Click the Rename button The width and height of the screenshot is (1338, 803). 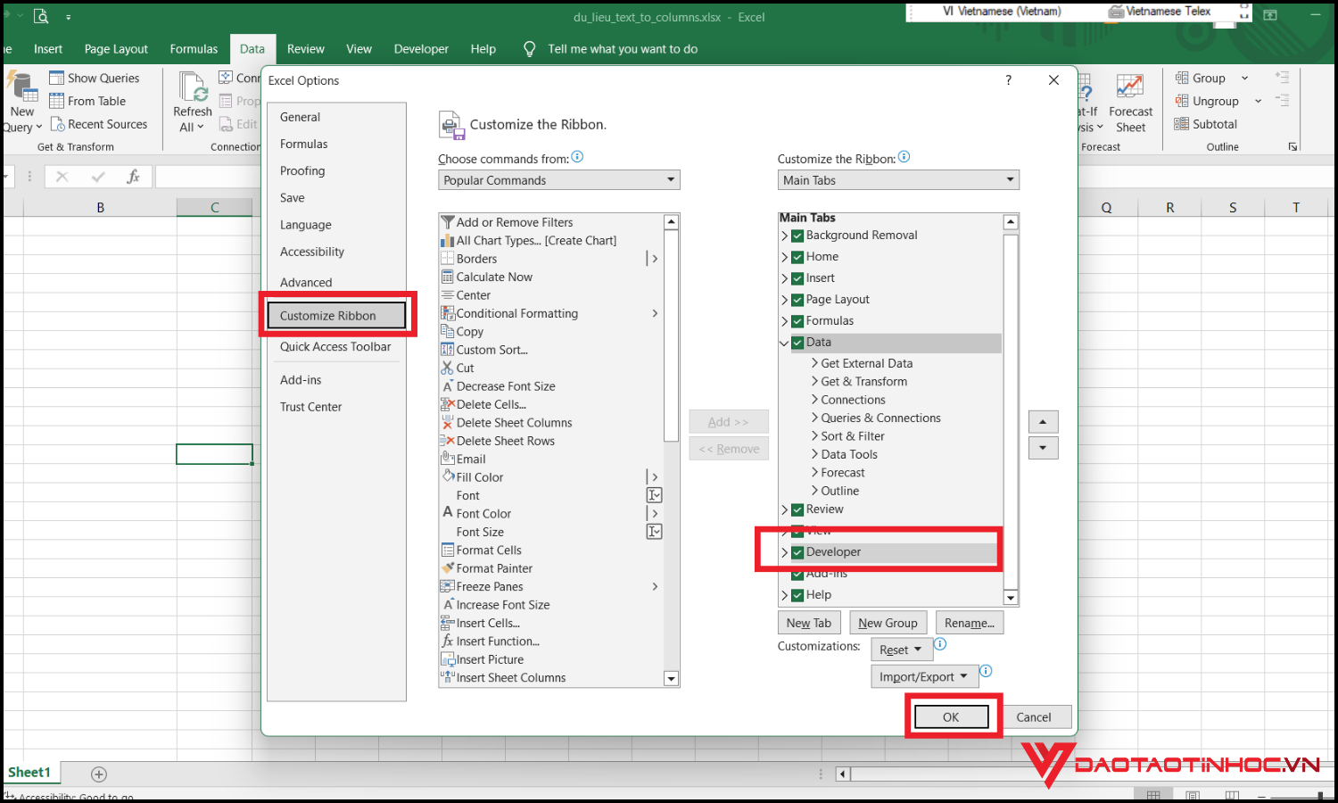[x=970, y=623]
